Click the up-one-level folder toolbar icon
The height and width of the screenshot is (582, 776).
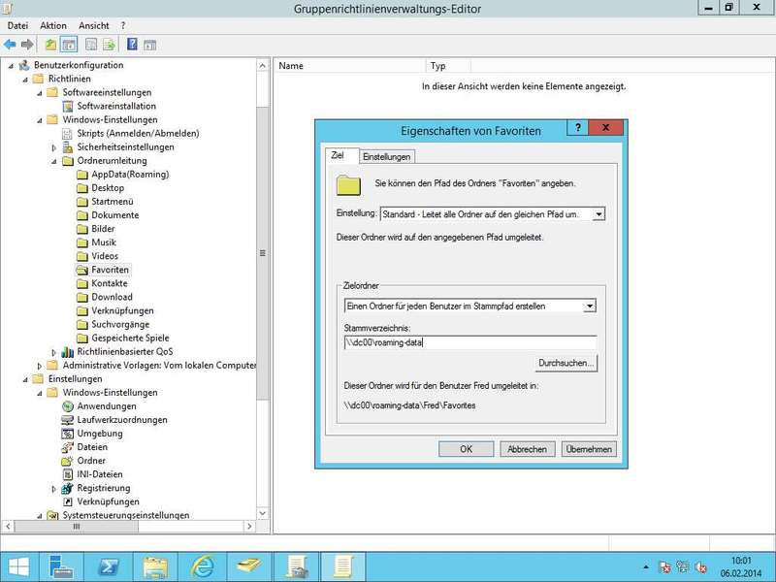pyautogui.click(x=51, y=45)
